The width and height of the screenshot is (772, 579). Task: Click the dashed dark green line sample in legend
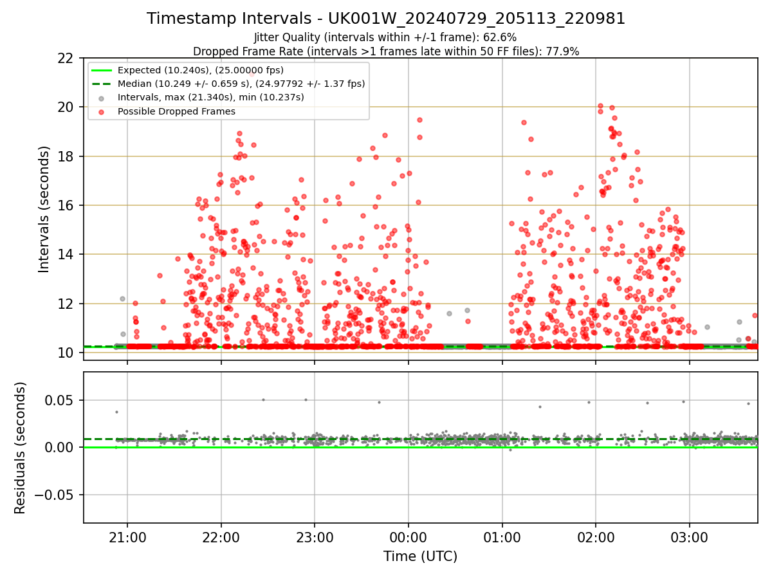tap(102, 84)
